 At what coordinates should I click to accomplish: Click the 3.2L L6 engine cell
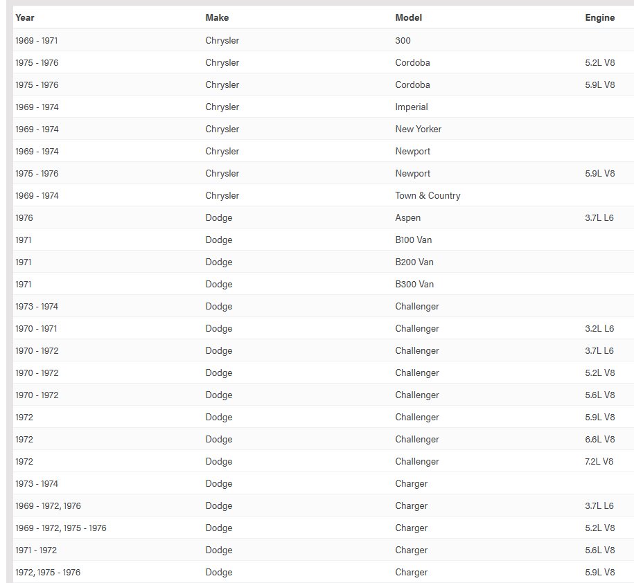(599, 328)
